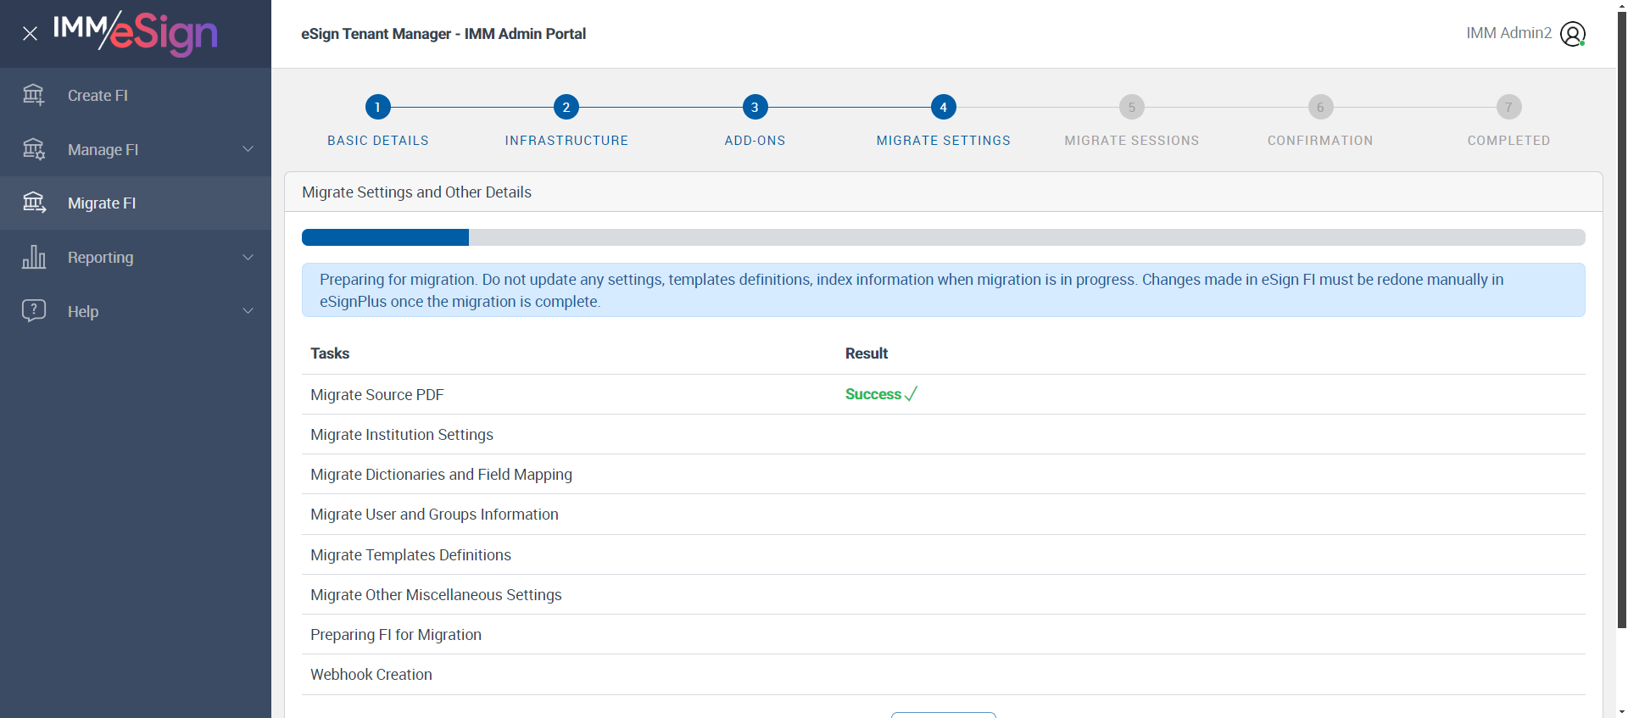1628x718 pixels.
Task: Select the Migrate Templates Definitions task
Action: click(x=410, y=555)
